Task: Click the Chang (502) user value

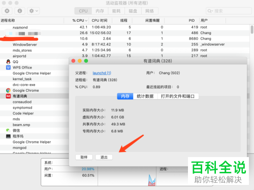Action: click(x=169, y=73)
